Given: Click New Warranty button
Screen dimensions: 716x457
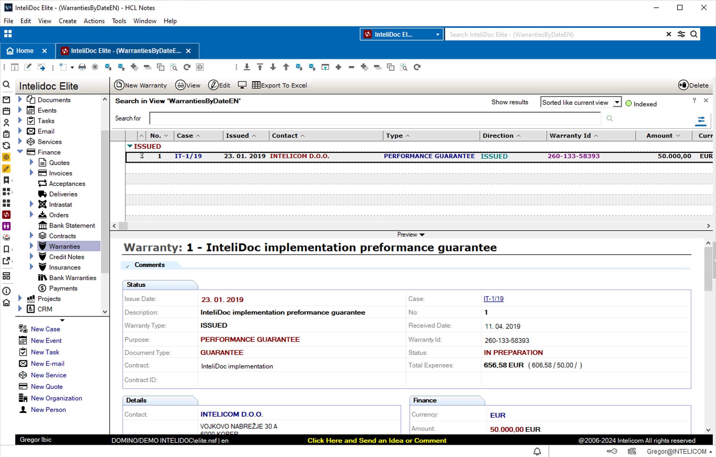Looking at the screenshot, I should tap(141, 85).
